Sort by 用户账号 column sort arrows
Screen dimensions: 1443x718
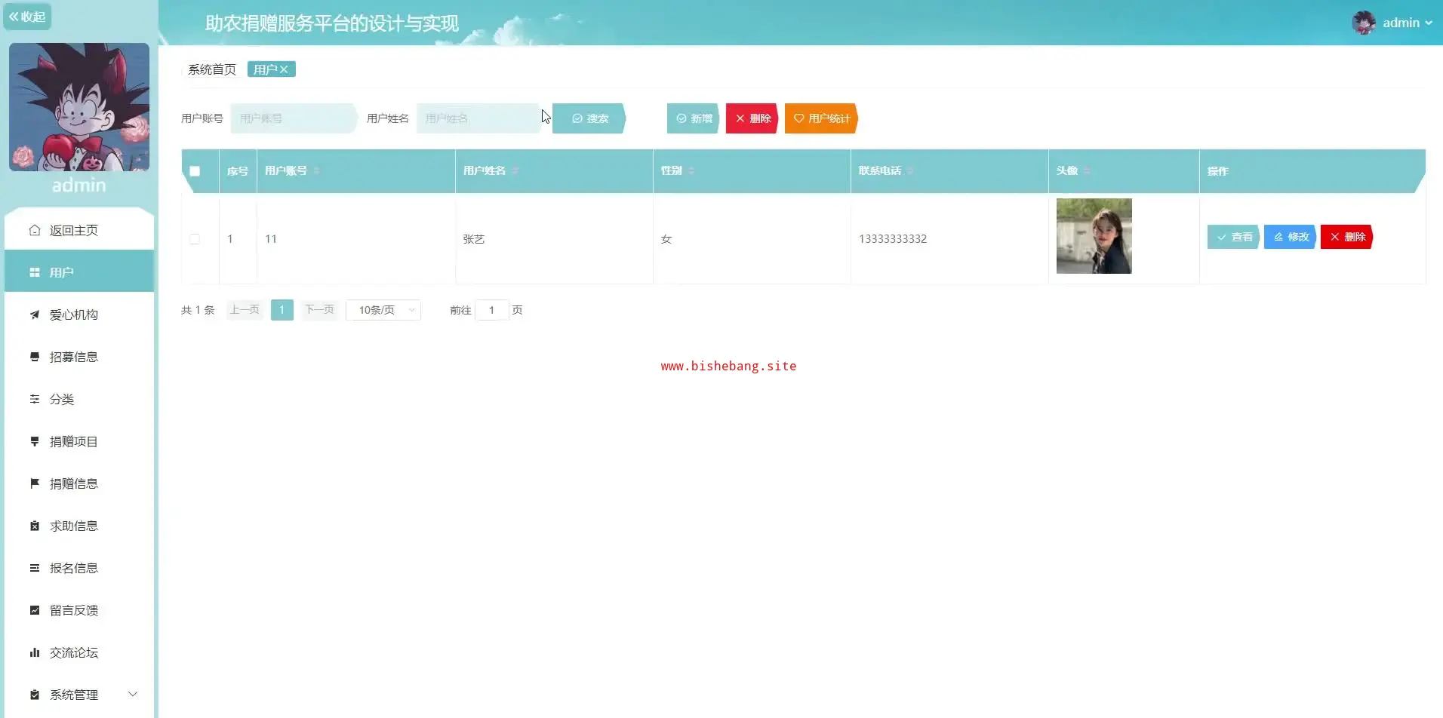(x=316, y=171)
